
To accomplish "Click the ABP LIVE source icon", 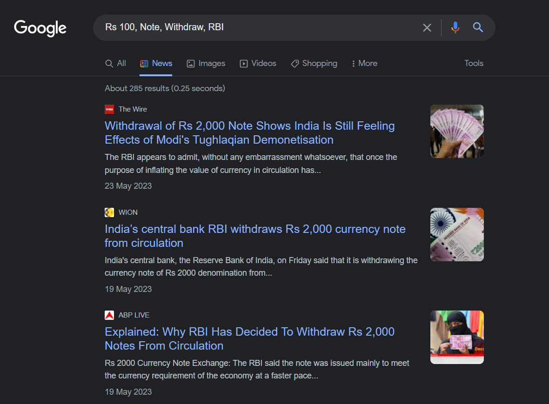I will click(x=109, y=315).
